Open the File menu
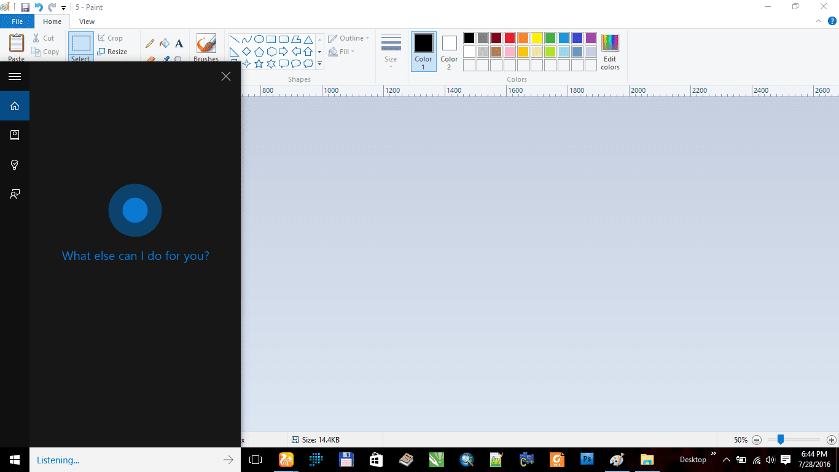Viewport: 839px width, 472px height. [17, 22]
